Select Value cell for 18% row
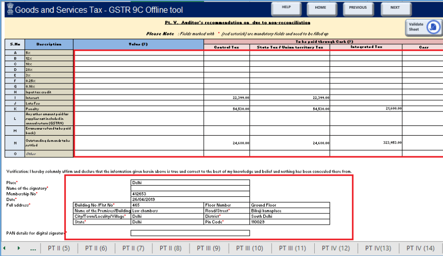The image size is (443, 256). (x=139, y=64)
